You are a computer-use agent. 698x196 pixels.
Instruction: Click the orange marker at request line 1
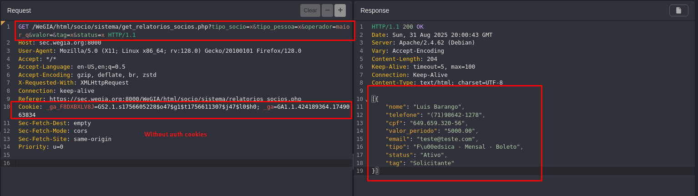pos(3,23)
